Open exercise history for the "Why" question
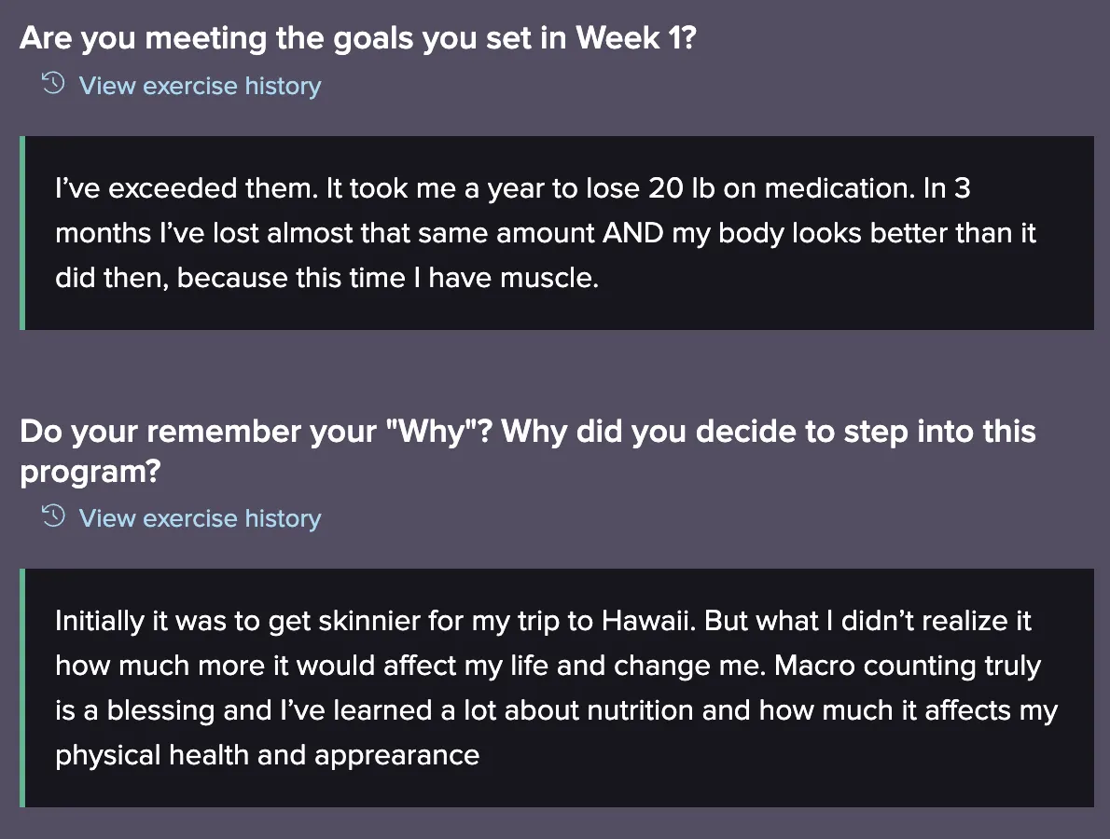Image resolution: width=1110 pixels, height=839 pixels. (x=200, y=518)
